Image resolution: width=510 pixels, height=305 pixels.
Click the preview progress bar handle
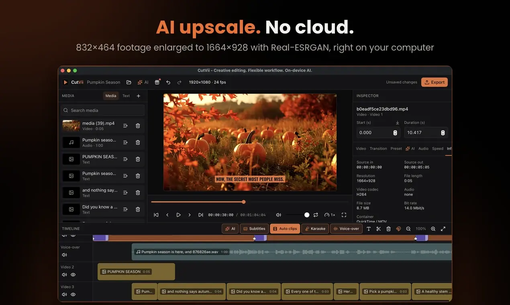[x=244, y=202]
